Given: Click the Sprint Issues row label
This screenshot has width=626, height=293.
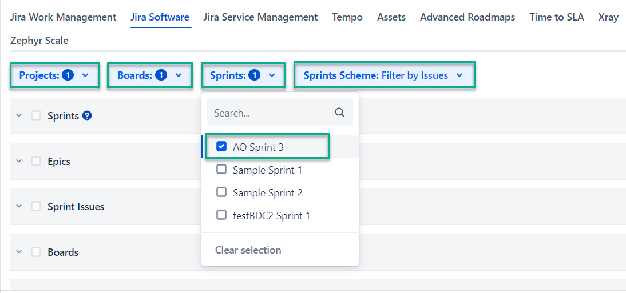Looking at the screenshot, I should coord(76,207).
